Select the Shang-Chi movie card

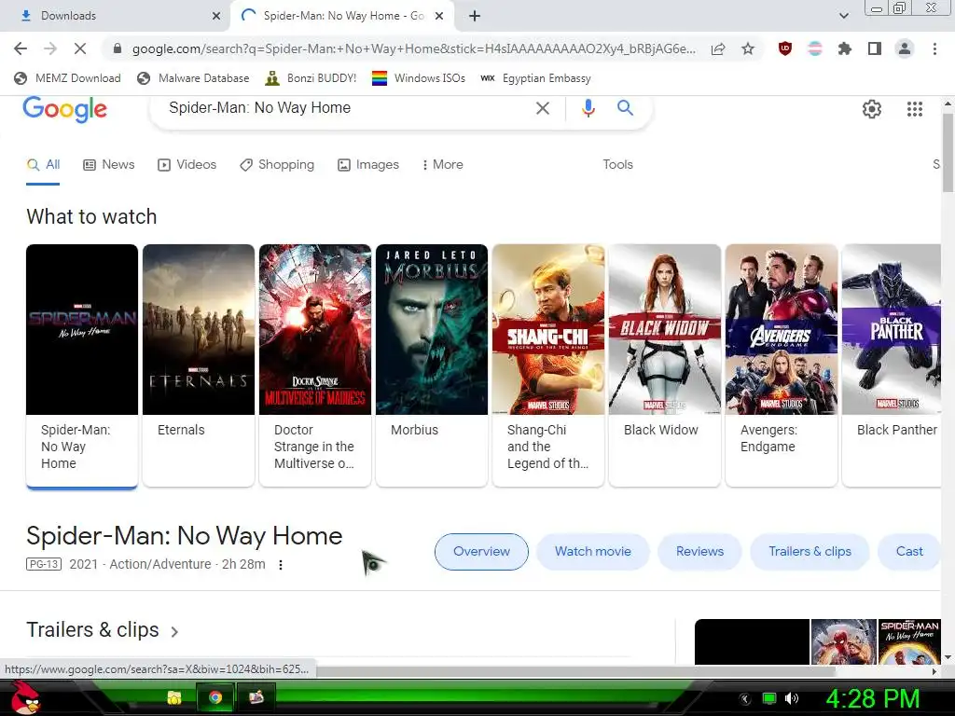click(548, 365)
